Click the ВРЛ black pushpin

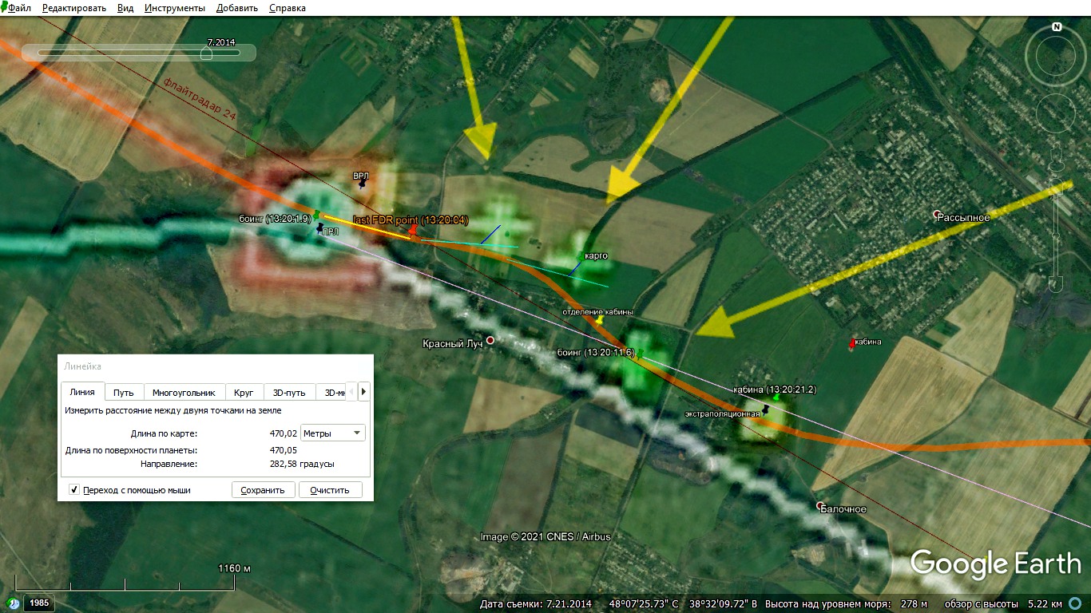pos(362,183)
